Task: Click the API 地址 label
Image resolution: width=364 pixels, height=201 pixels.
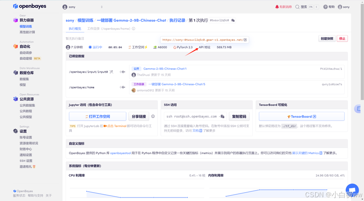Action: pyautogui.click(x=205, y=48)
